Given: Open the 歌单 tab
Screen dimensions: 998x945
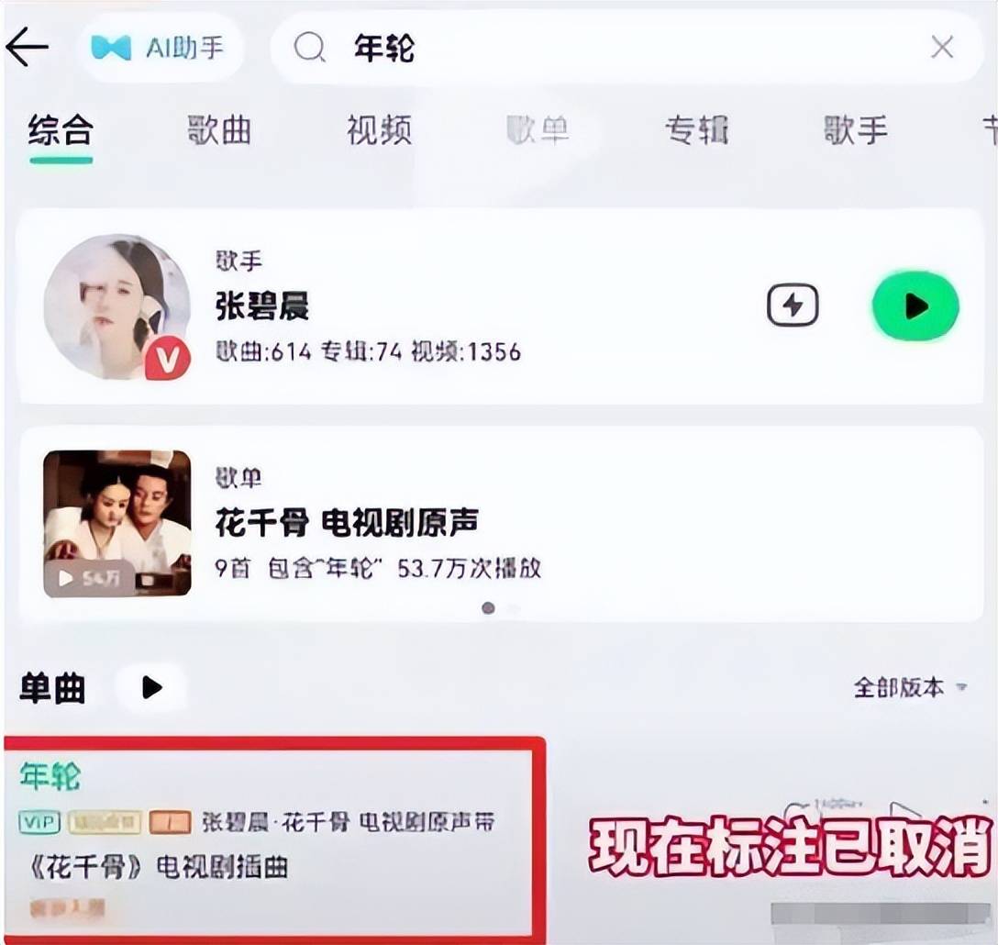Looking at the screenshot, I should coord(538,130).
